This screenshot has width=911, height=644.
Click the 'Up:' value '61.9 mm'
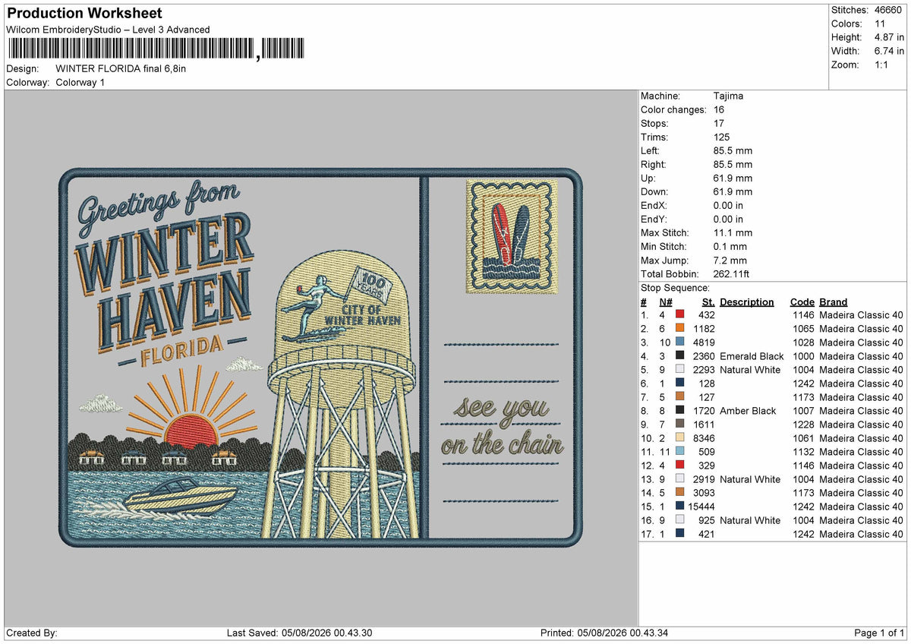click(x=733, y=178)
